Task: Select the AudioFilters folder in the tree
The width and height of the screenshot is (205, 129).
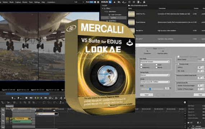Action: pyautogui.click(x=111, y=21)
